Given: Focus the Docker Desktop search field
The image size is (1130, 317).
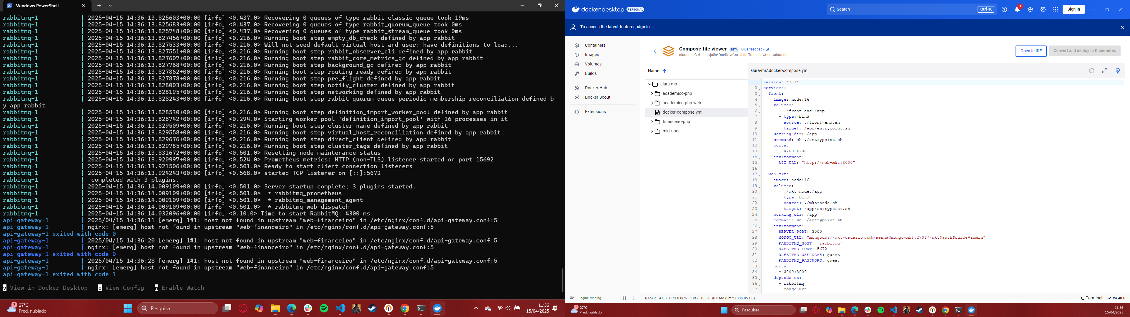Looking at the screenshot, I should tap(912, 9).
